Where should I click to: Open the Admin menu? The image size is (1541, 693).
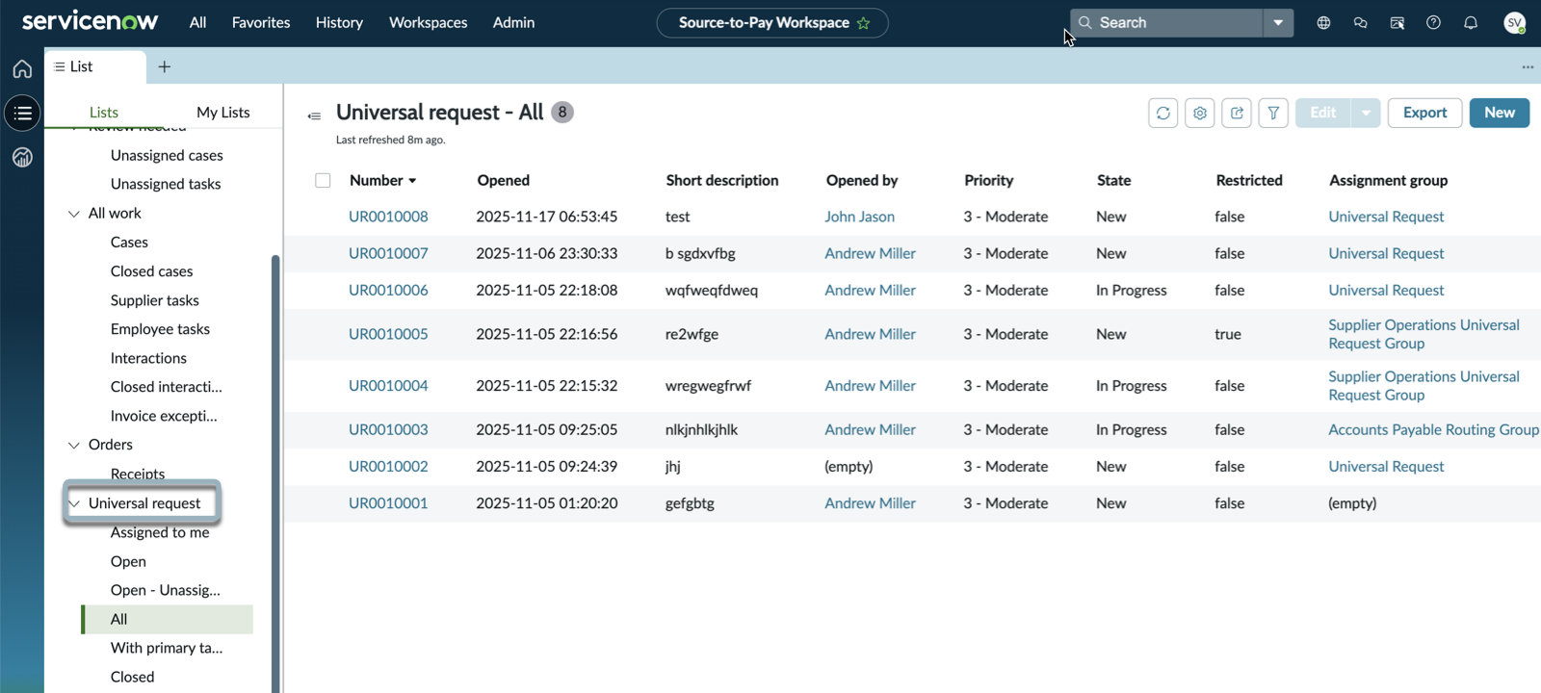point(513,22)
